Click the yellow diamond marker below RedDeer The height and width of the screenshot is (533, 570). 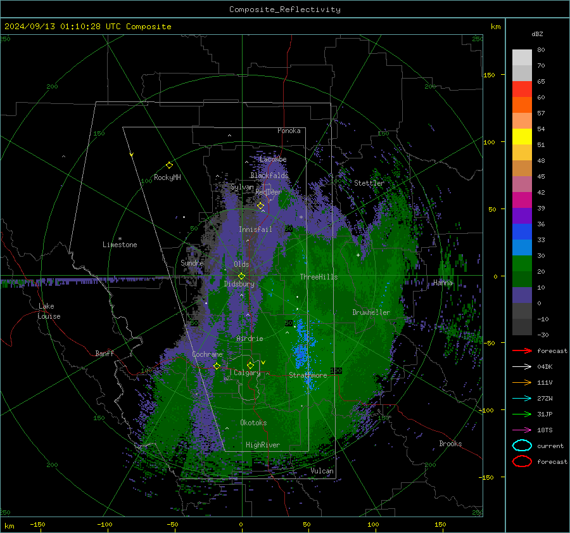[260, 206]
